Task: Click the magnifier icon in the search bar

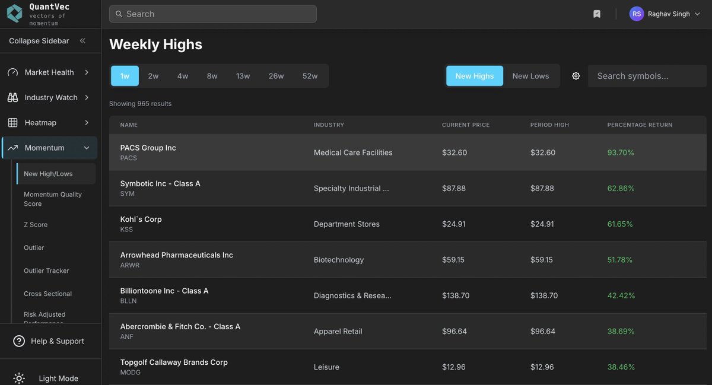Action: (x=119, y=14)
